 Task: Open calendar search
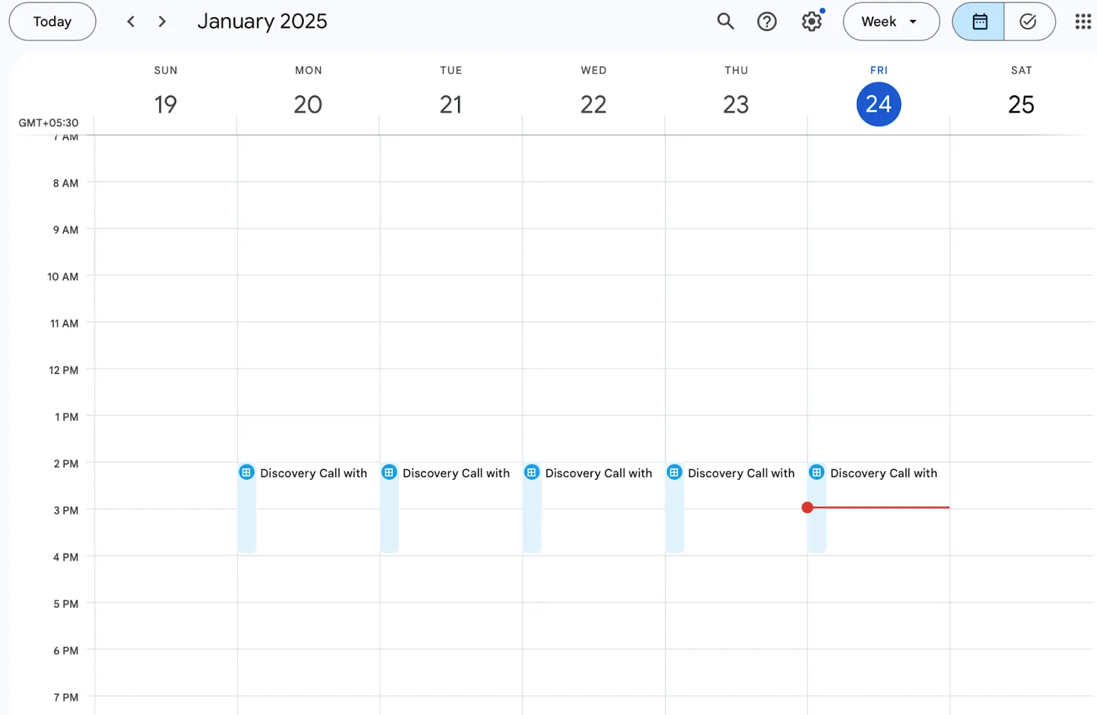point(725,21)
